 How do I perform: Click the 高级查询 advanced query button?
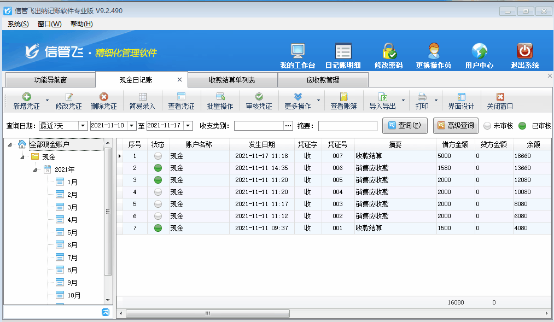click(x=456, y=126)
